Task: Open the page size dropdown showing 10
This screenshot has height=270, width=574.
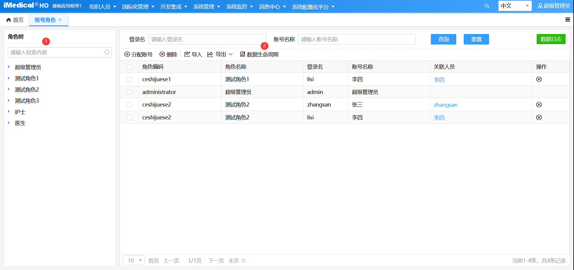Action: point(134,260)
